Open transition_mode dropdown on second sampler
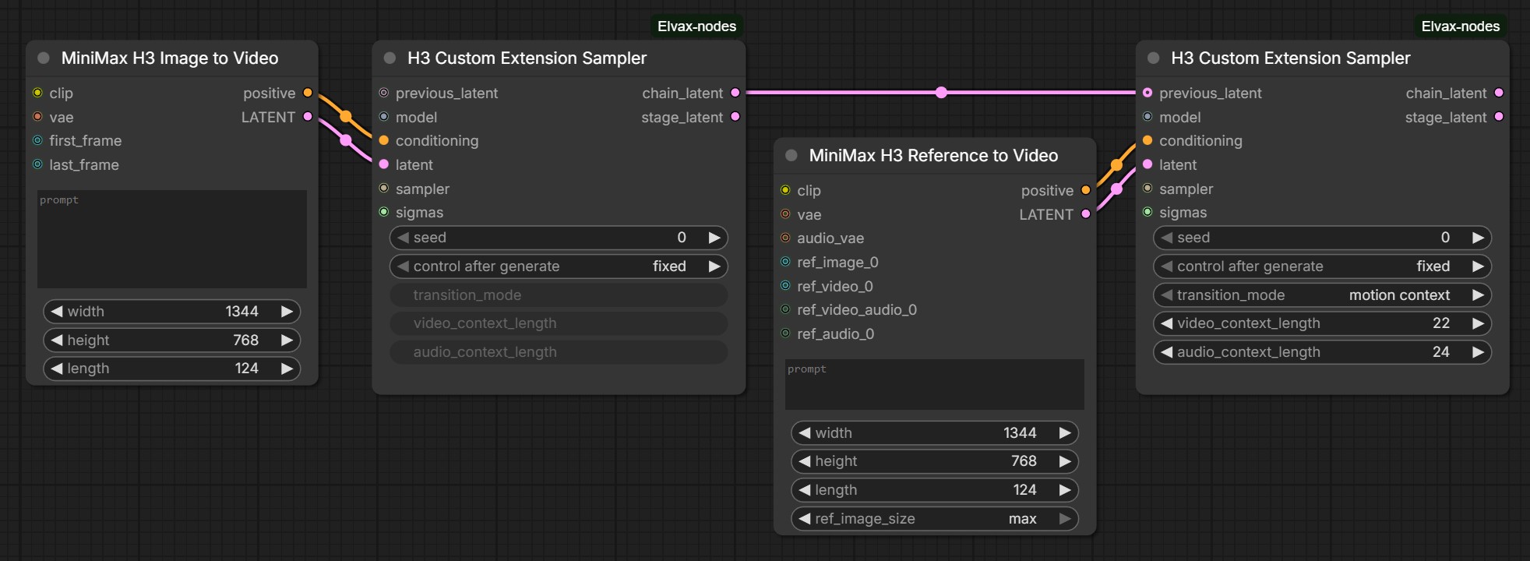This screenshot has width=1530, height=561. (x=1322, y=295)
